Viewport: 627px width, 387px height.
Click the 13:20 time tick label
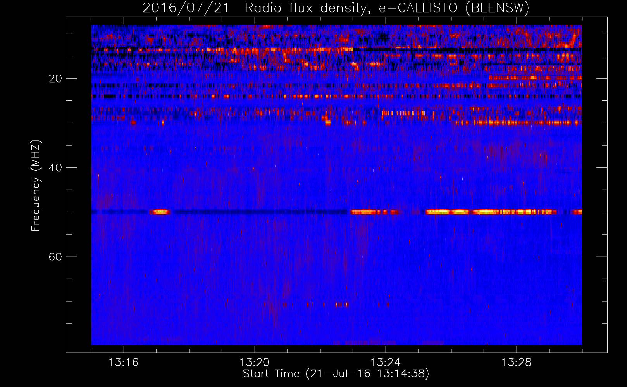(x=255, y=363)
